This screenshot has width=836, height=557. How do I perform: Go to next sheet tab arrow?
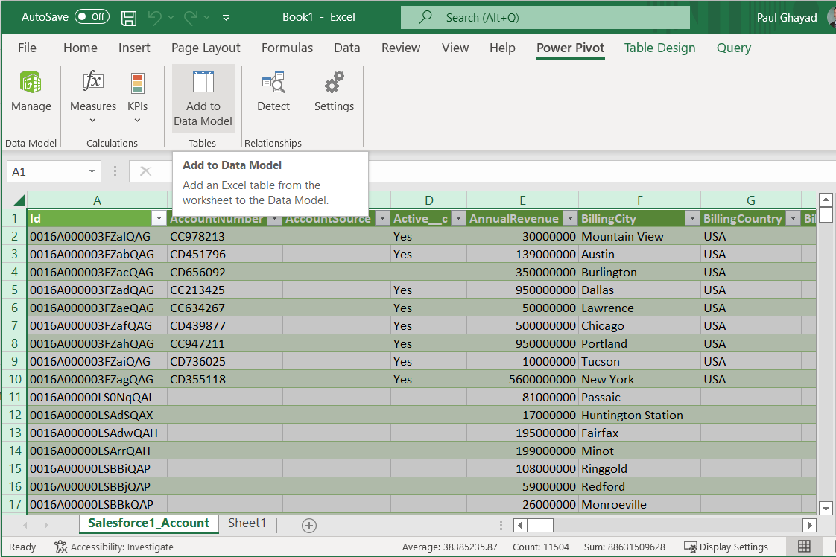(x=46, y=526)
